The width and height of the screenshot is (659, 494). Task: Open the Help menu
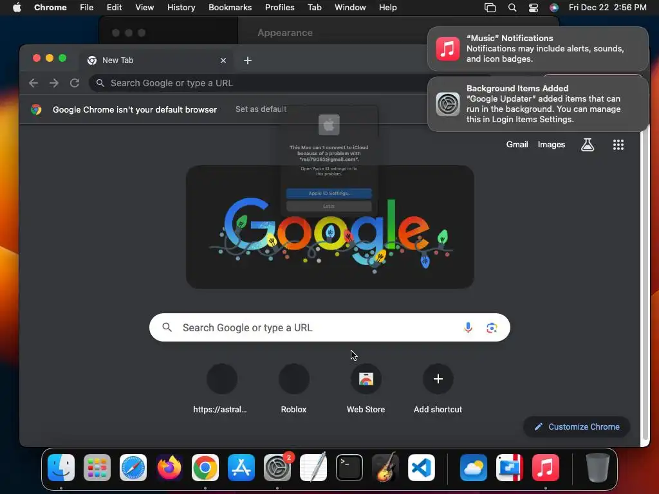click(387, 8)
